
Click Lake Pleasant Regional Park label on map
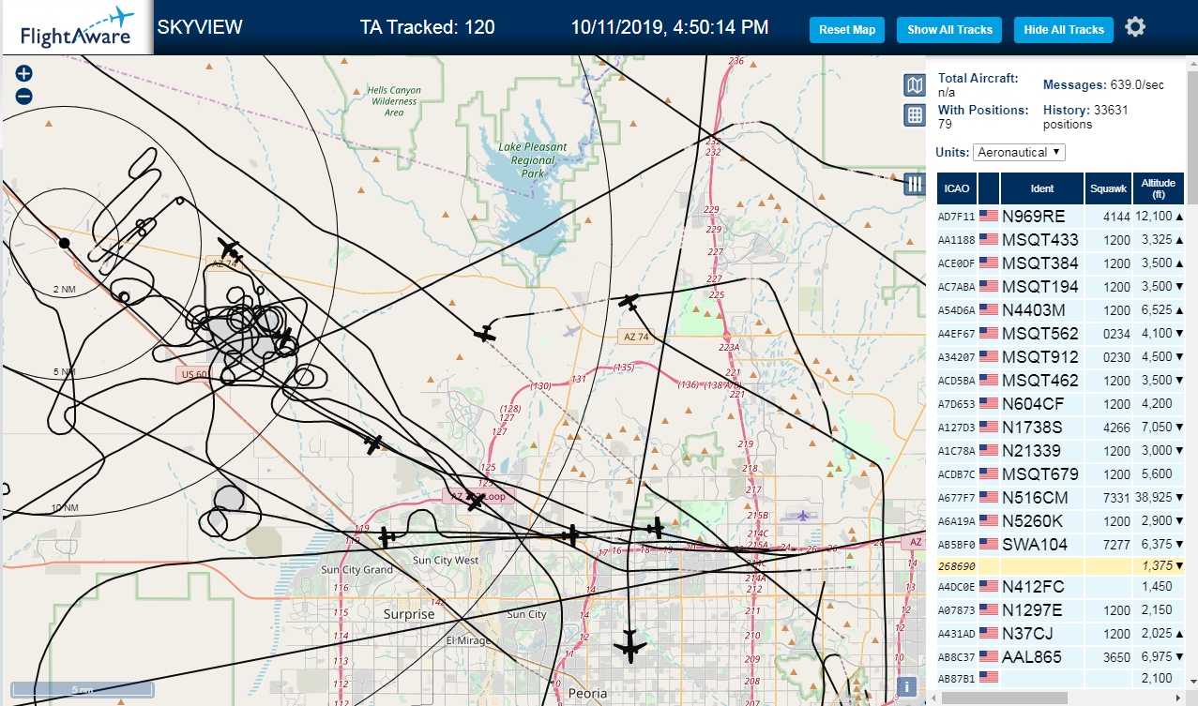pos(533,160)
